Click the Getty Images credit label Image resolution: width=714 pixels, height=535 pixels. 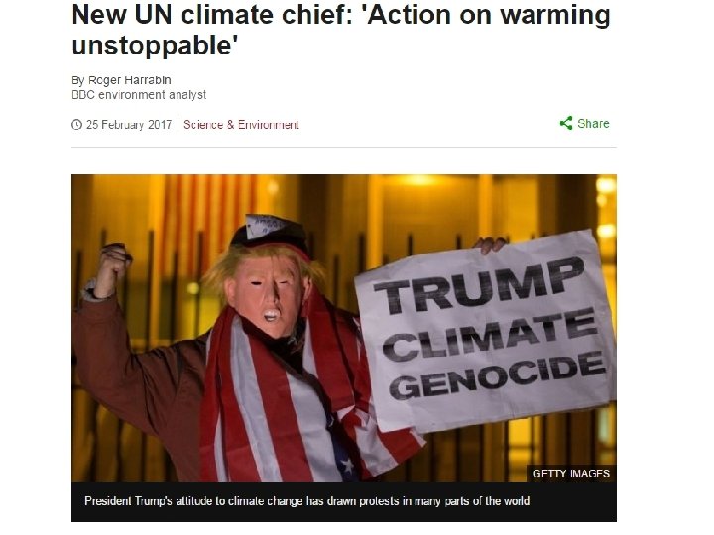pos(571,474)
